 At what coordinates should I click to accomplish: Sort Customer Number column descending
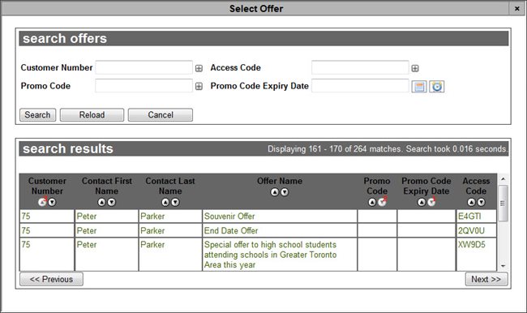[52, 202]
